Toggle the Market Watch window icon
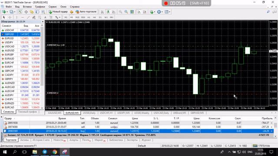Viewport: 278px width, 156px height. tap(20, 12)
